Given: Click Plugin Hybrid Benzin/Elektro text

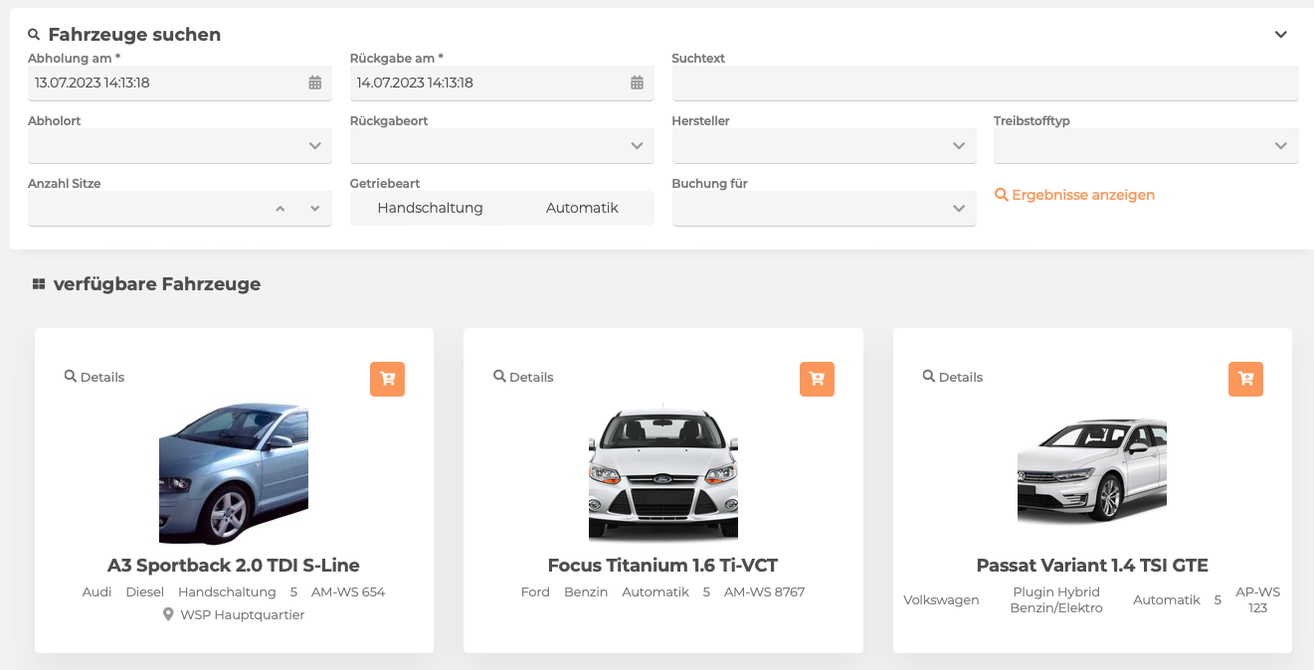Looking at the screenshot, I should [1056, 600].
